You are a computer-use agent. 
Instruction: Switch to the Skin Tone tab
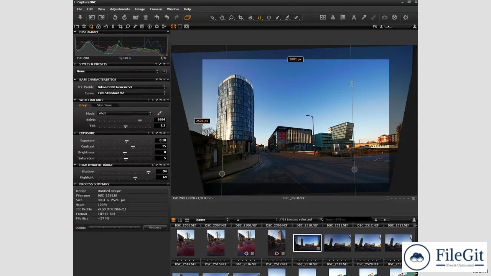[104, 105]
